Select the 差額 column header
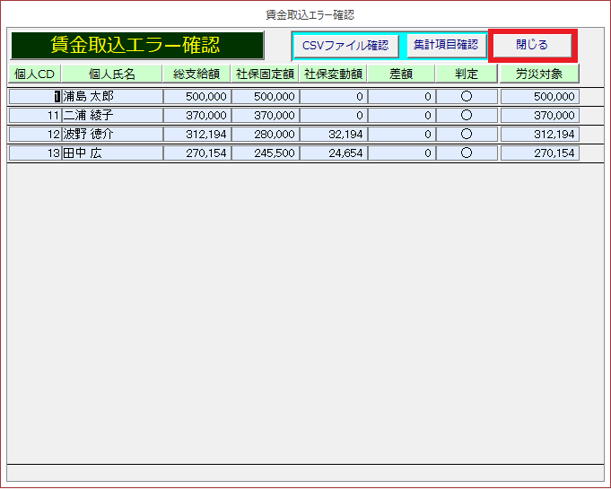 401,74
